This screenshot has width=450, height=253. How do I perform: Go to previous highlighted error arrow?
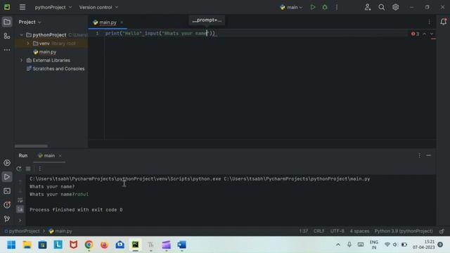[425, 34]
